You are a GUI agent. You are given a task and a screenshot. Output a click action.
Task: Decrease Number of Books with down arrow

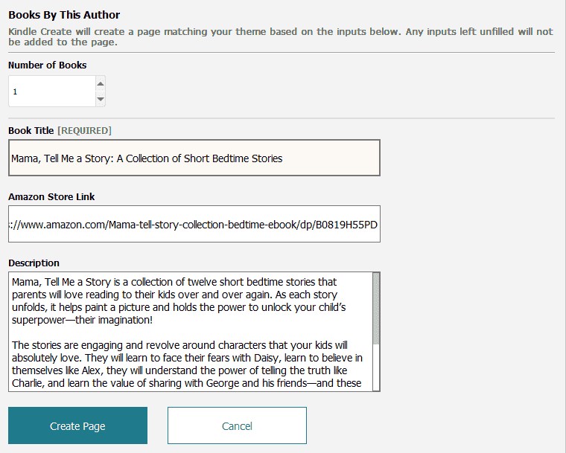tap(101, 99)
